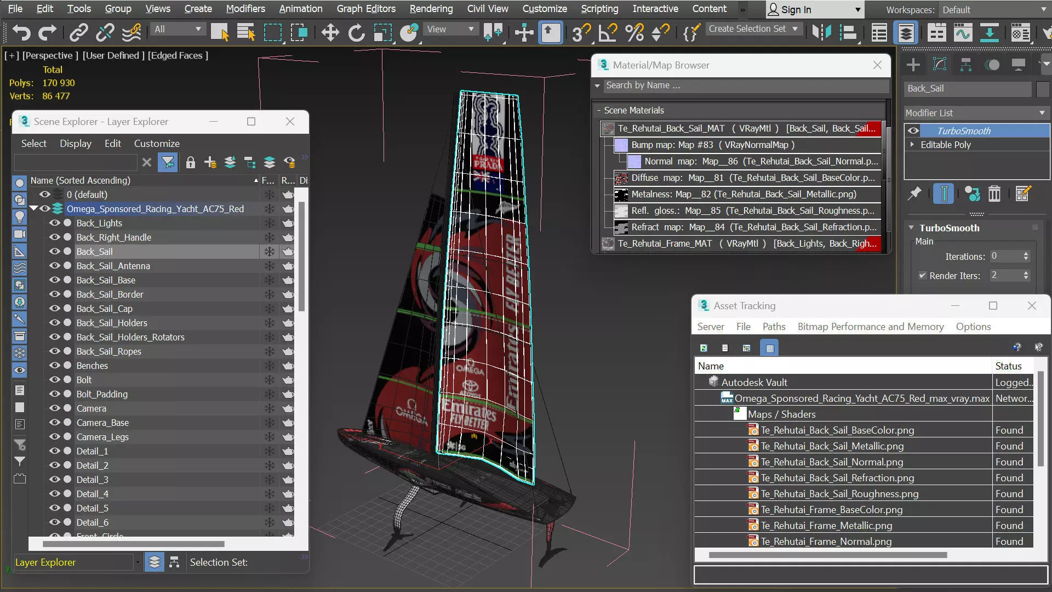Choose the Select Object tool

pyautogui.click(x=220, y=33)
